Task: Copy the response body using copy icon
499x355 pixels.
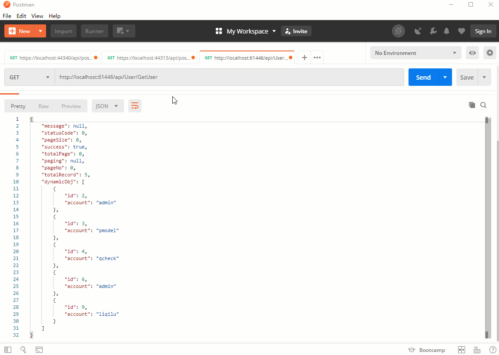Action: pos(472,105)
